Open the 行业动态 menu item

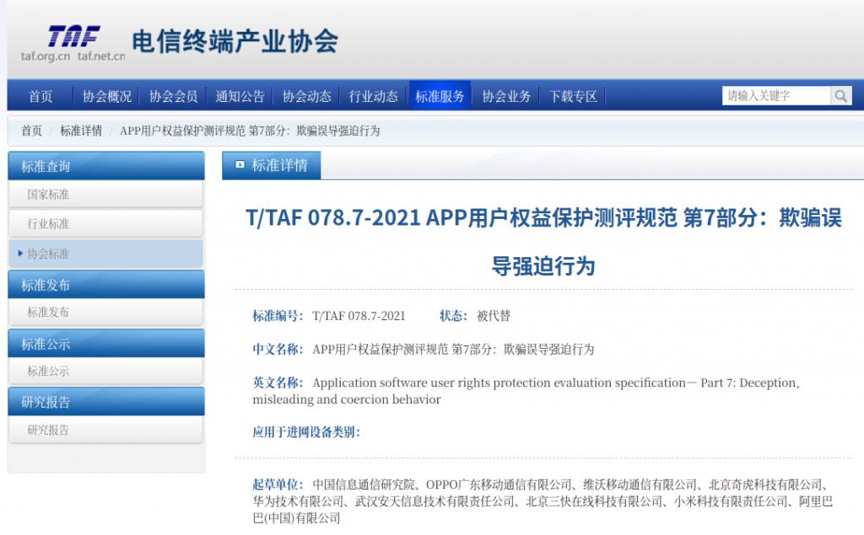374,96
